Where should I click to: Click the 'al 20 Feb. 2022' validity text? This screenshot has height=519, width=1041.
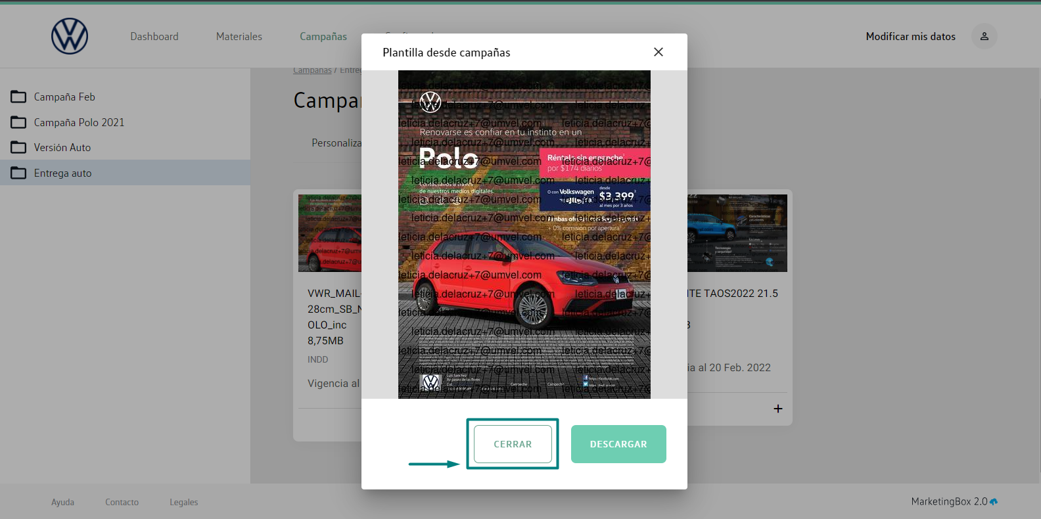[x=734, y=368]
